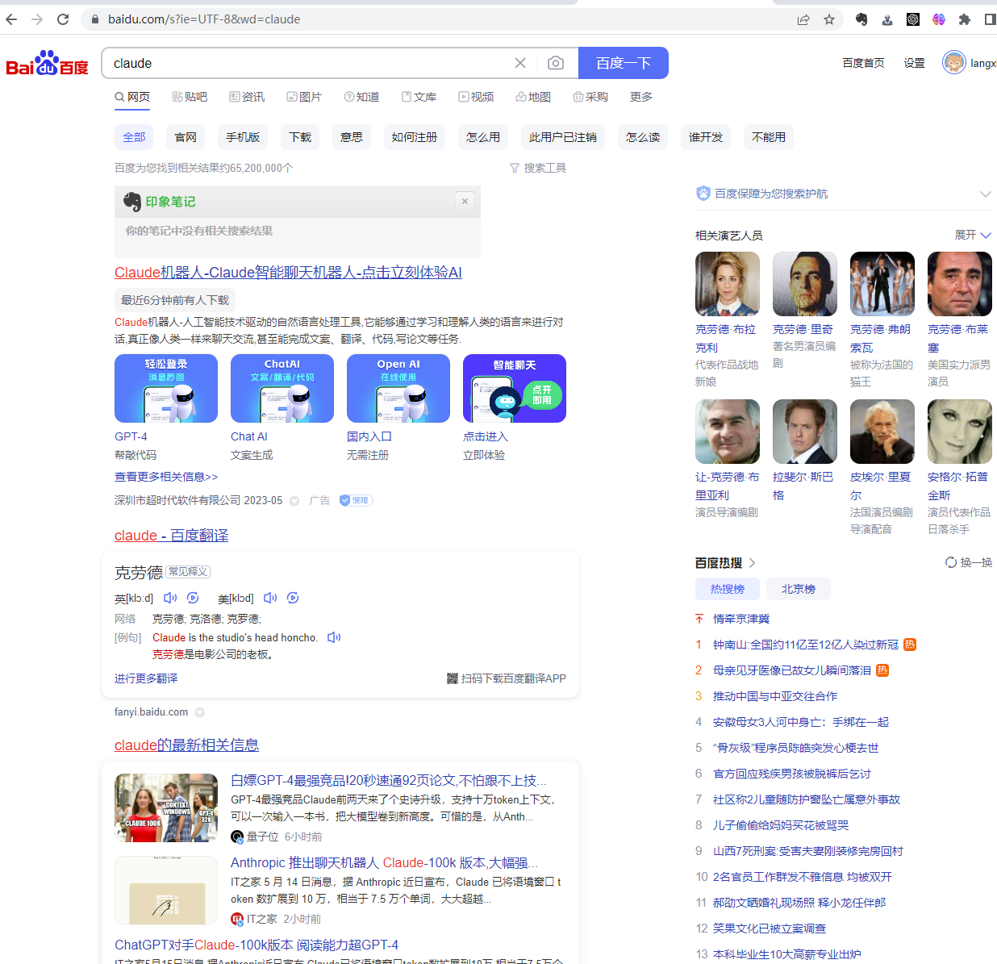Click the 保障 shield badge
997x964 pixels.
(x=356, y=500)
